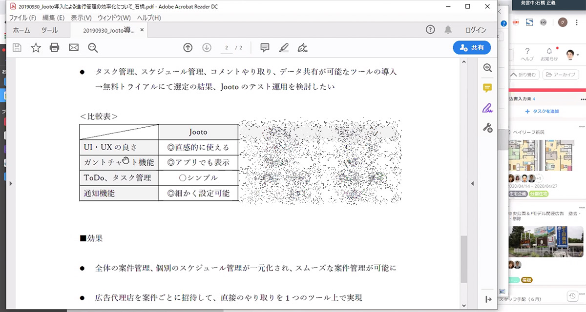The image size is (586, 312).
Task: Add a comment with the speech bubble icon
Action: tap(265, 47)
